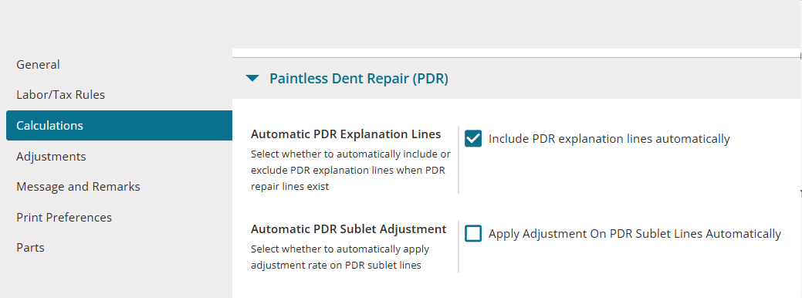Open the General settings section
The height and width of the screenshot is (298, 802).
(x=38, y=64)
